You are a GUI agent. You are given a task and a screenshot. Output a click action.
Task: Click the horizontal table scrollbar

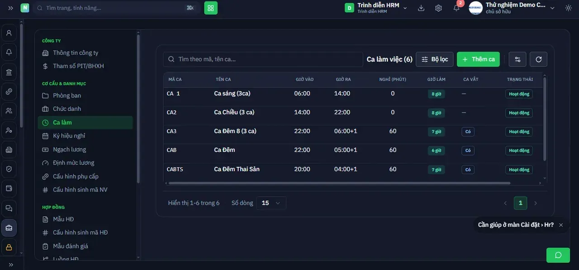pyautogui.click(x=339, y=183)
